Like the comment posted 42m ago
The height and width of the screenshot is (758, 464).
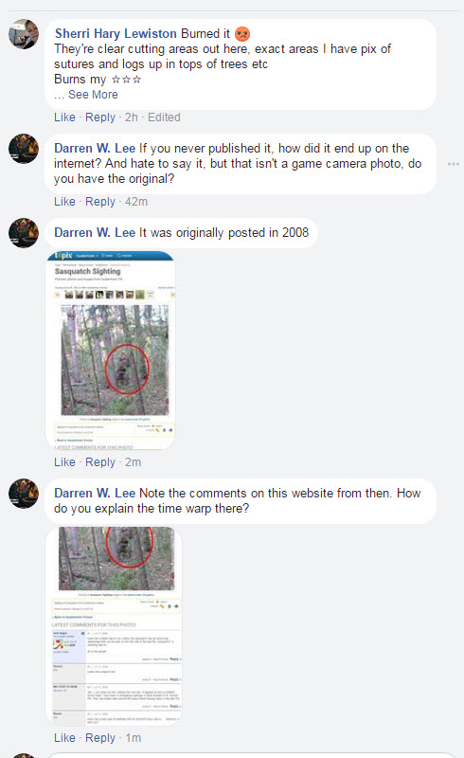(x=64, y=202)
